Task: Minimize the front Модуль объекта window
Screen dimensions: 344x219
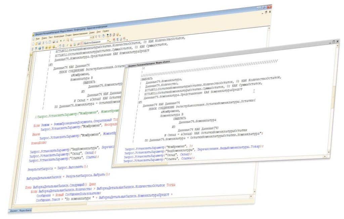Action: coord(330,43)
